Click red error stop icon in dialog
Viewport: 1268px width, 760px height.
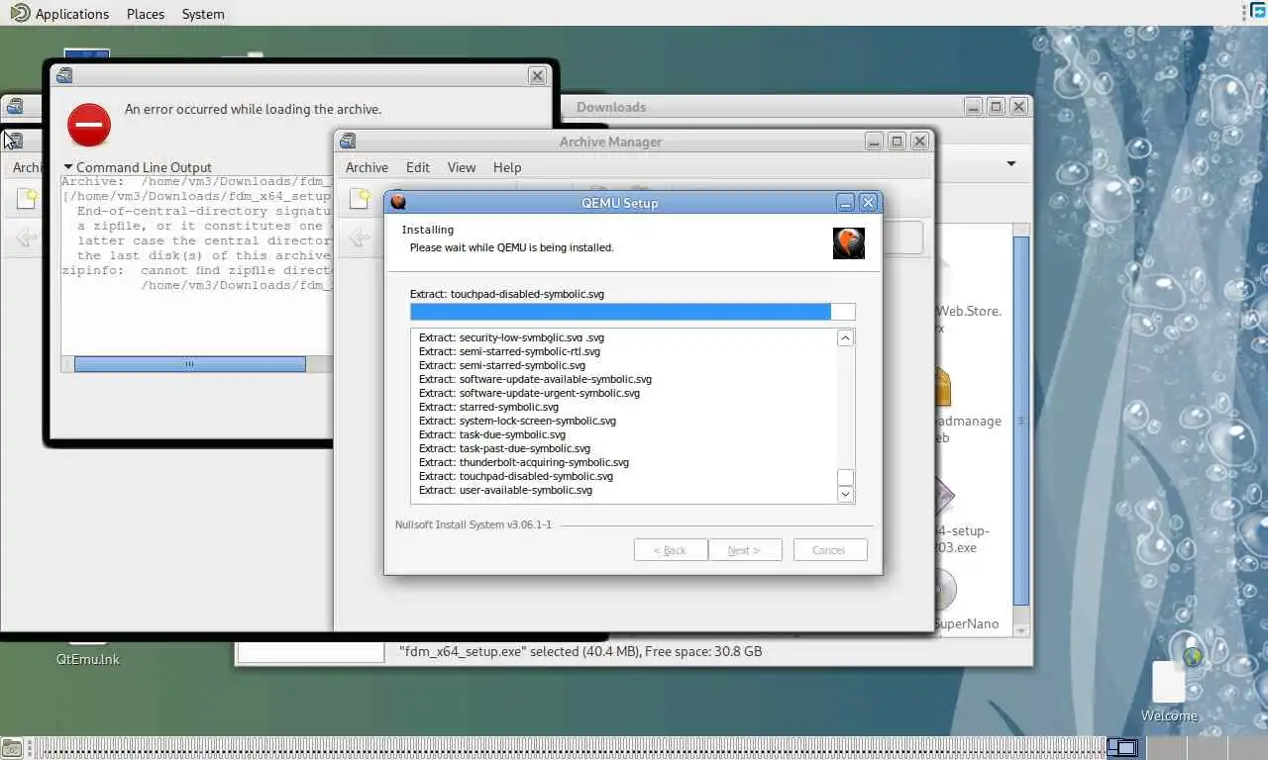(89, 125)
